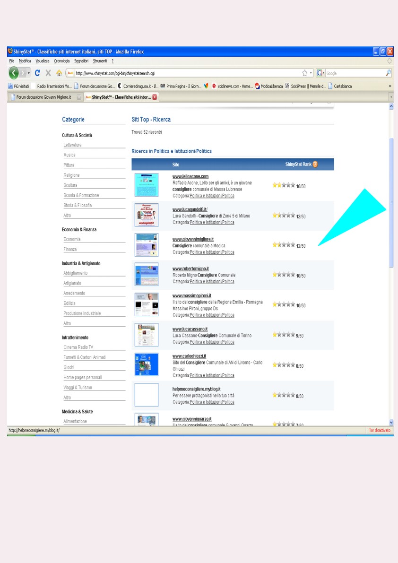398x563 pixels.
Task: Close the Forum discussione tab
Action: coord(79,97)
